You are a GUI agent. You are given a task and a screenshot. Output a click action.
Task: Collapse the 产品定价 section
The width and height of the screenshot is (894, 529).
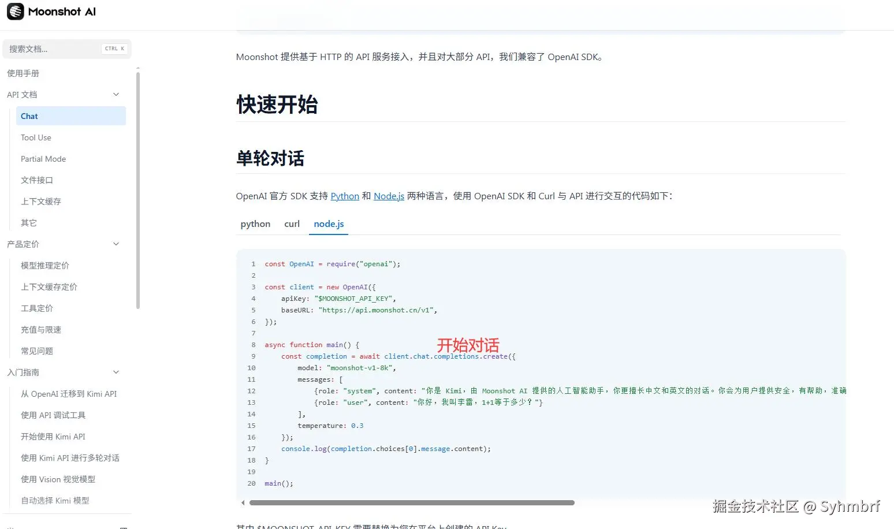116,244
